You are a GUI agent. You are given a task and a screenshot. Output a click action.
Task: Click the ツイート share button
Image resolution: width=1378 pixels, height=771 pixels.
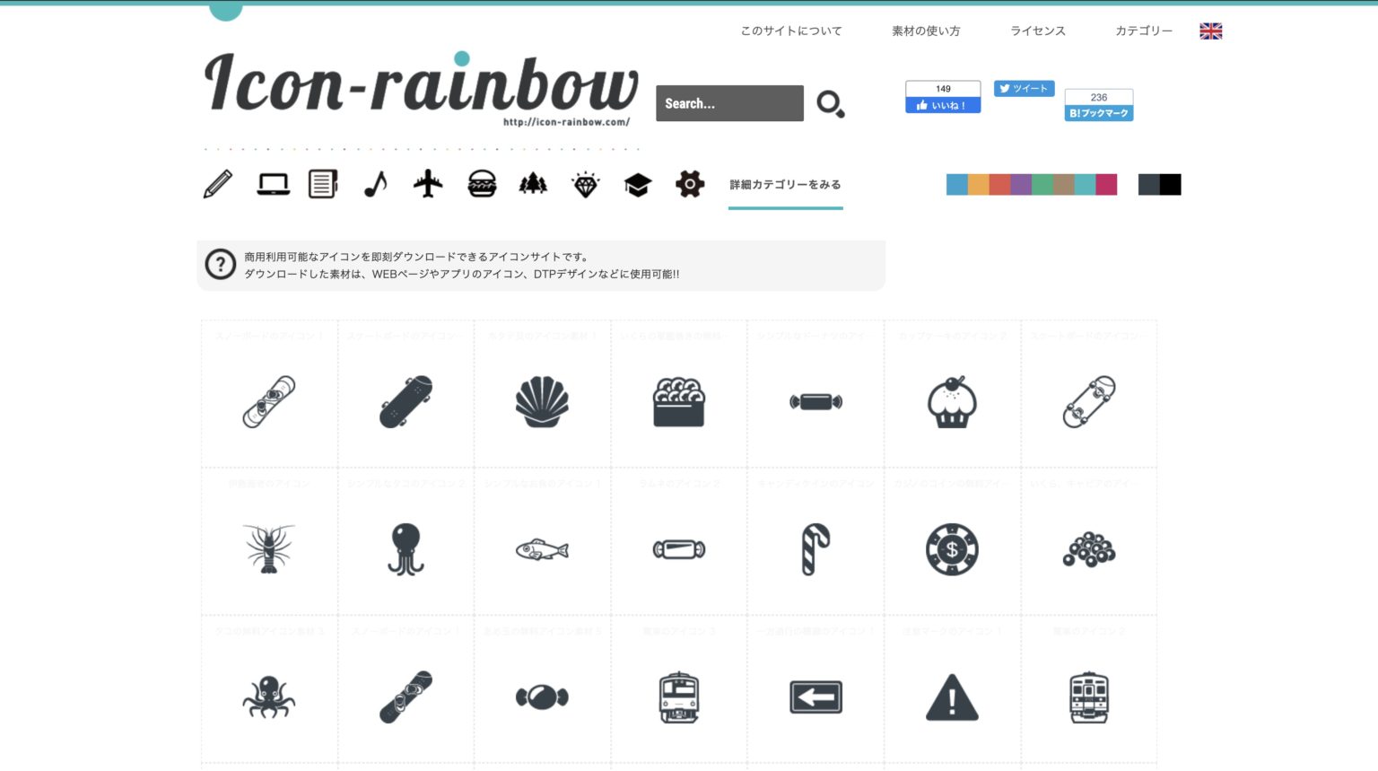tap(1024, 89)
